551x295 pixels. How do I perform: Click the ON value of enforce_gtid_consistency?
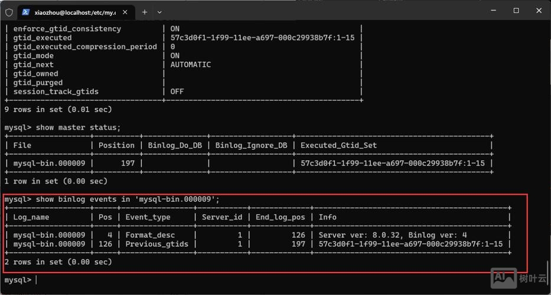click(x=175, y=29)
